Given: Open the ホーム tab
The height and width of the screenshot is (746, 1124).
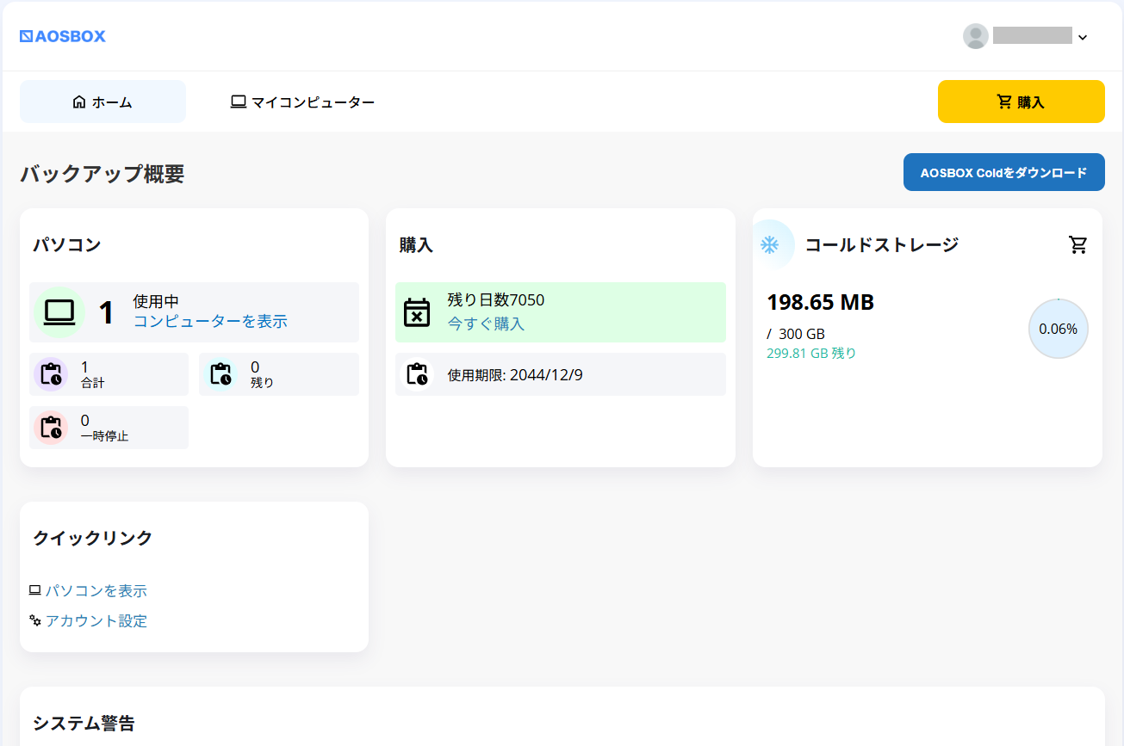Looking at the screenshot, I should click(102, 102).
